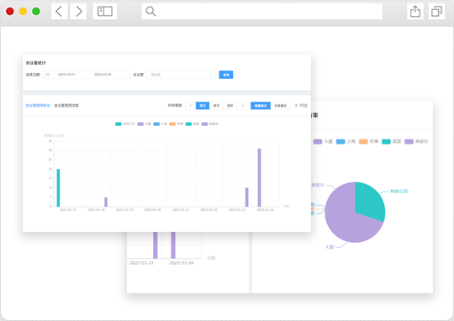Click the previous arrow of the time dimension
454x321 pixels.
[x=190, y=106]
